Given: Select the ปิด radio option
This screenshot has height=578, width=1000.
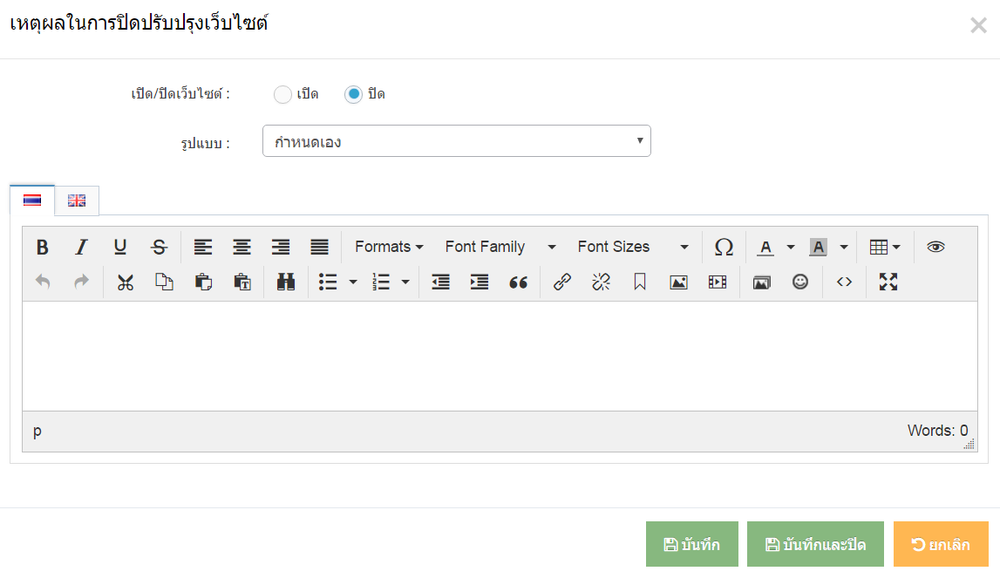Looking at the screenshot, I should coord(353,94).
